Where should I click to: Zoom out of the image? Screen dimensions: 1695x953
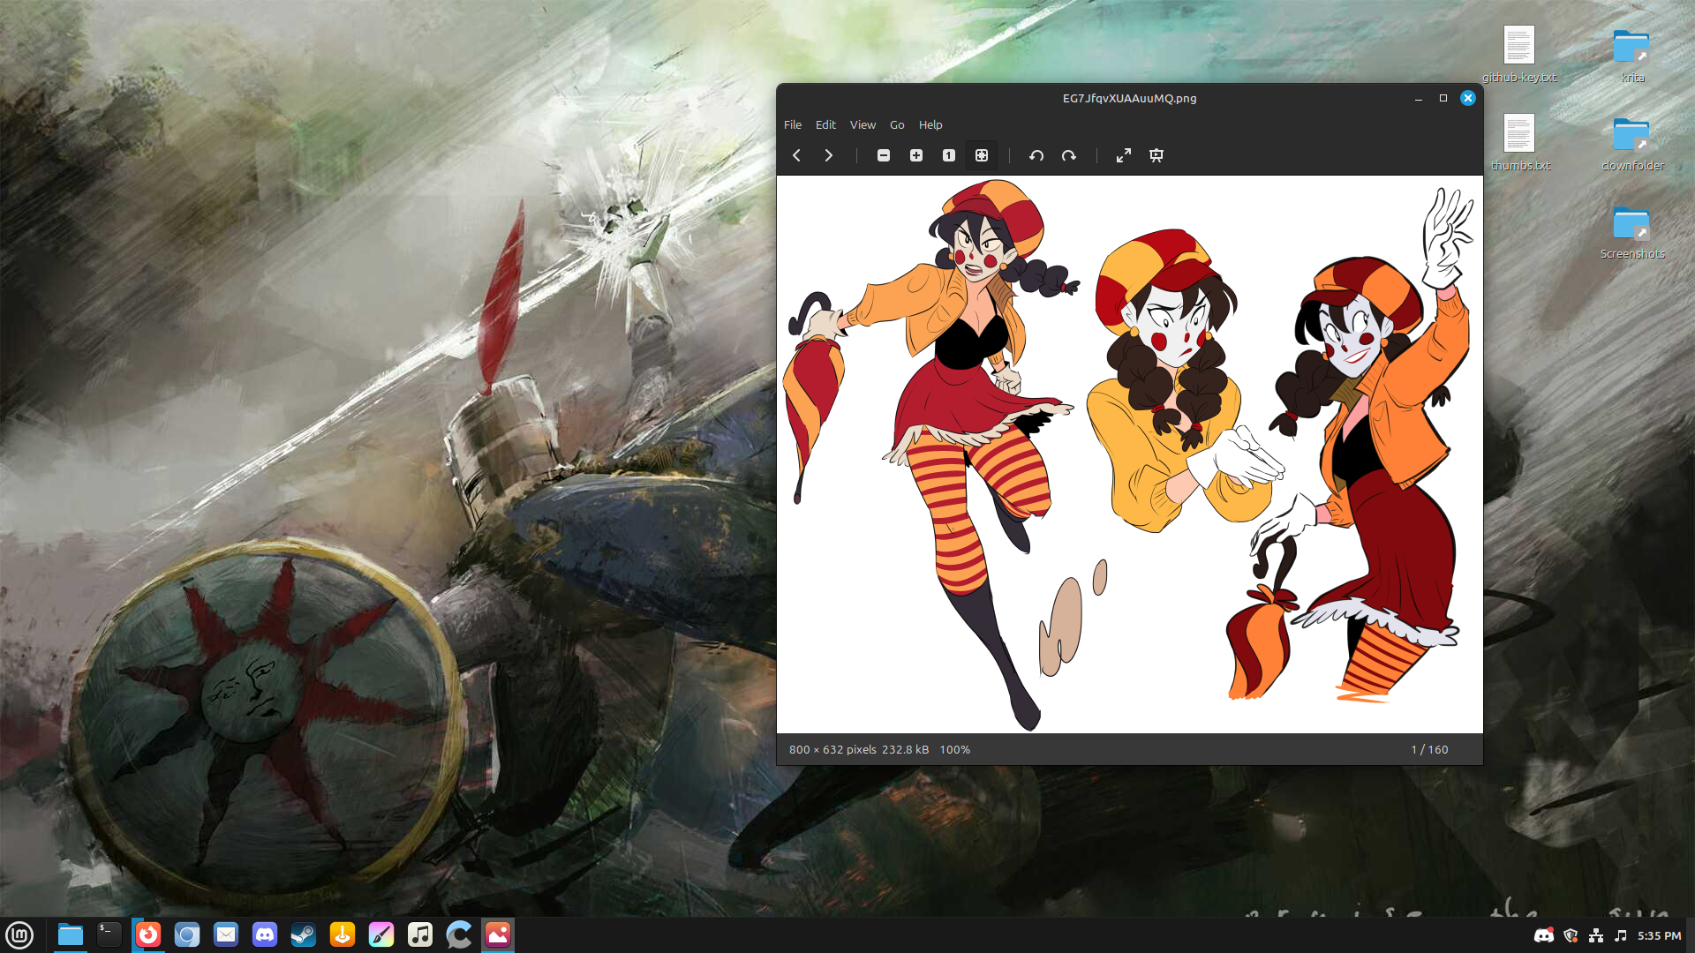[x=884, y=155]
